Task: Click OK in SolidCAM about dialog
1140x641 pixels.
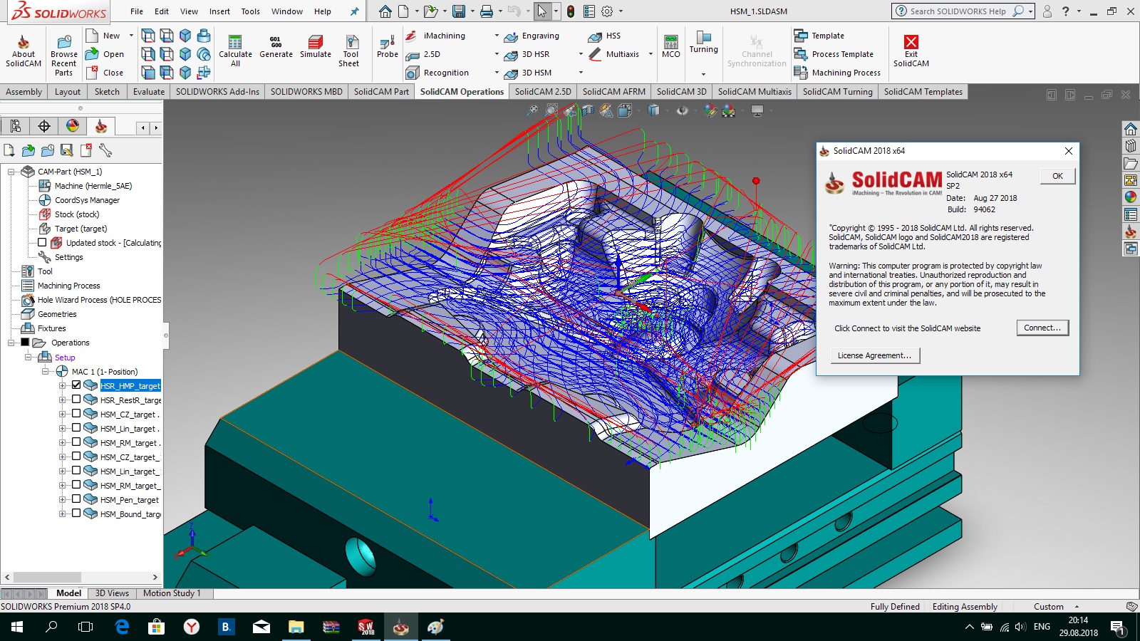Action: (1057, 176)
